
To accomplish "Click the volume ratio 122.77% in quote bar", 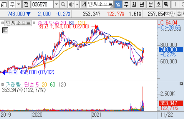I will pyautogui.click(x=116, y=14).
